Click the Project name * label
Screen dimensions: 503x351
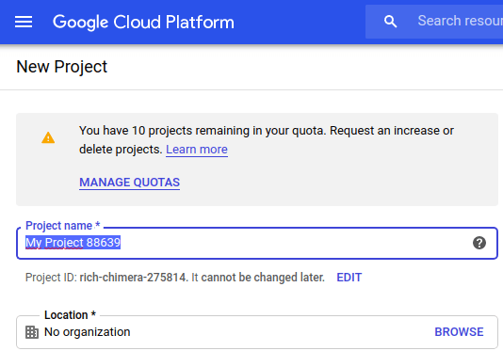63,226
